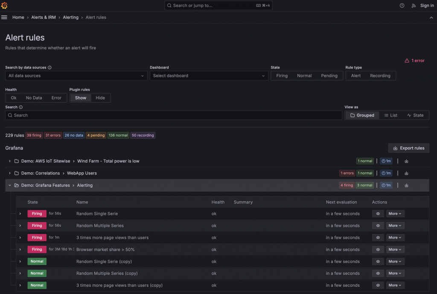Export the AWS IoT Sitewise rule group
437x294 pixels.
[x=406, y=161]
